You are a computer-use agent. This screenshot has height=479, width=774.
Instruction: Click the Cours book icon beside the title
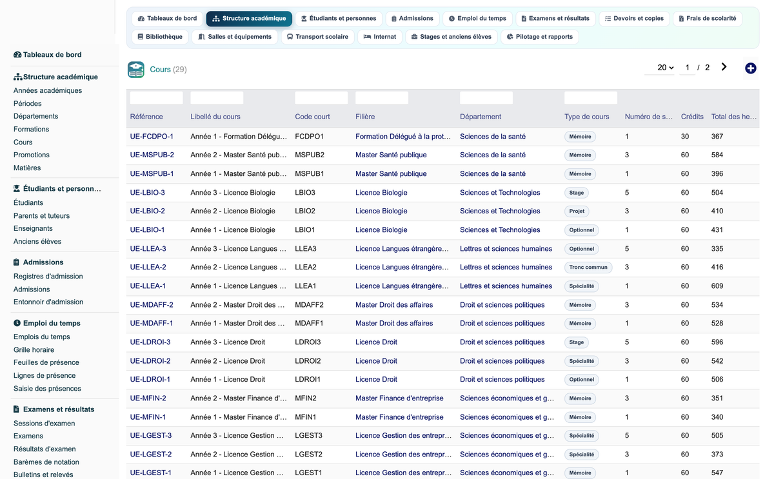136,70
